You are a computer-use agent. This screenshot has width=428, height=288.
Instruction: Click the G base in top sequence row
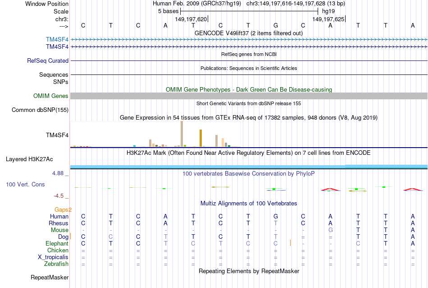(x=276, y=25)
